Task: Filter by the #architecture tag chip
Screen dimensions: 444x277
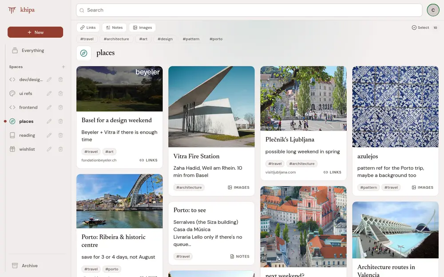Action: 116,39
